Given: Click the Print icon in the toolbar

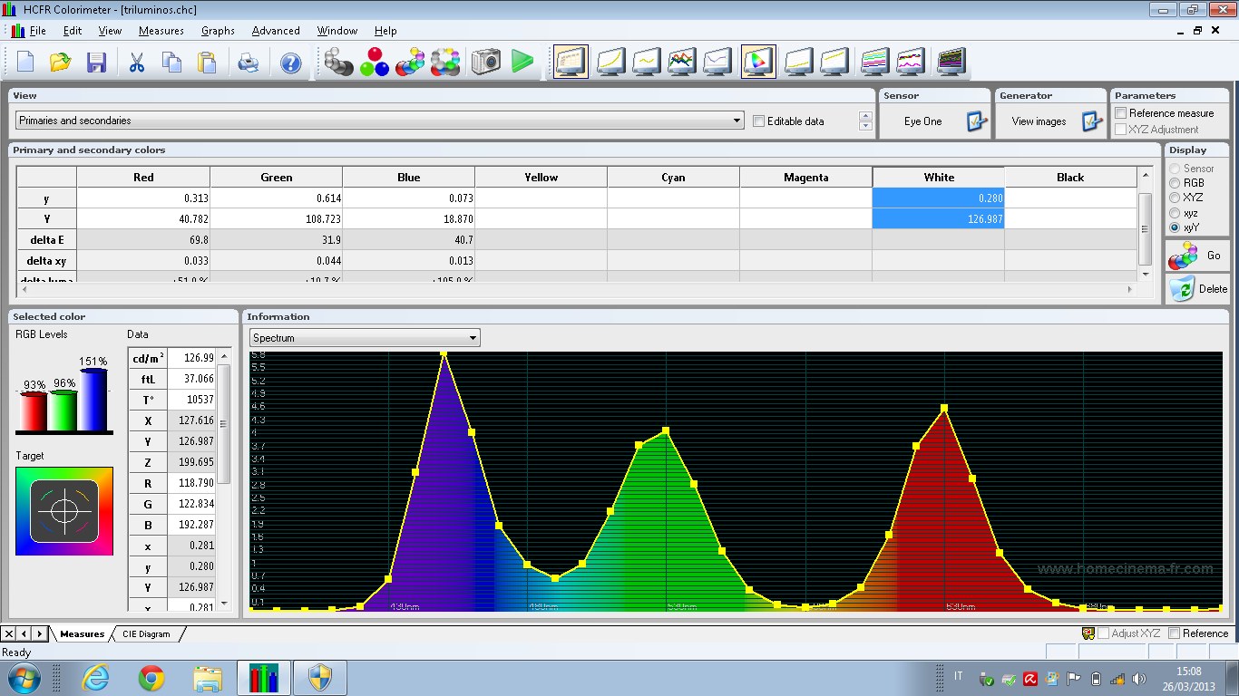Looking at the screenshot, I should click(x=248, y=62).
